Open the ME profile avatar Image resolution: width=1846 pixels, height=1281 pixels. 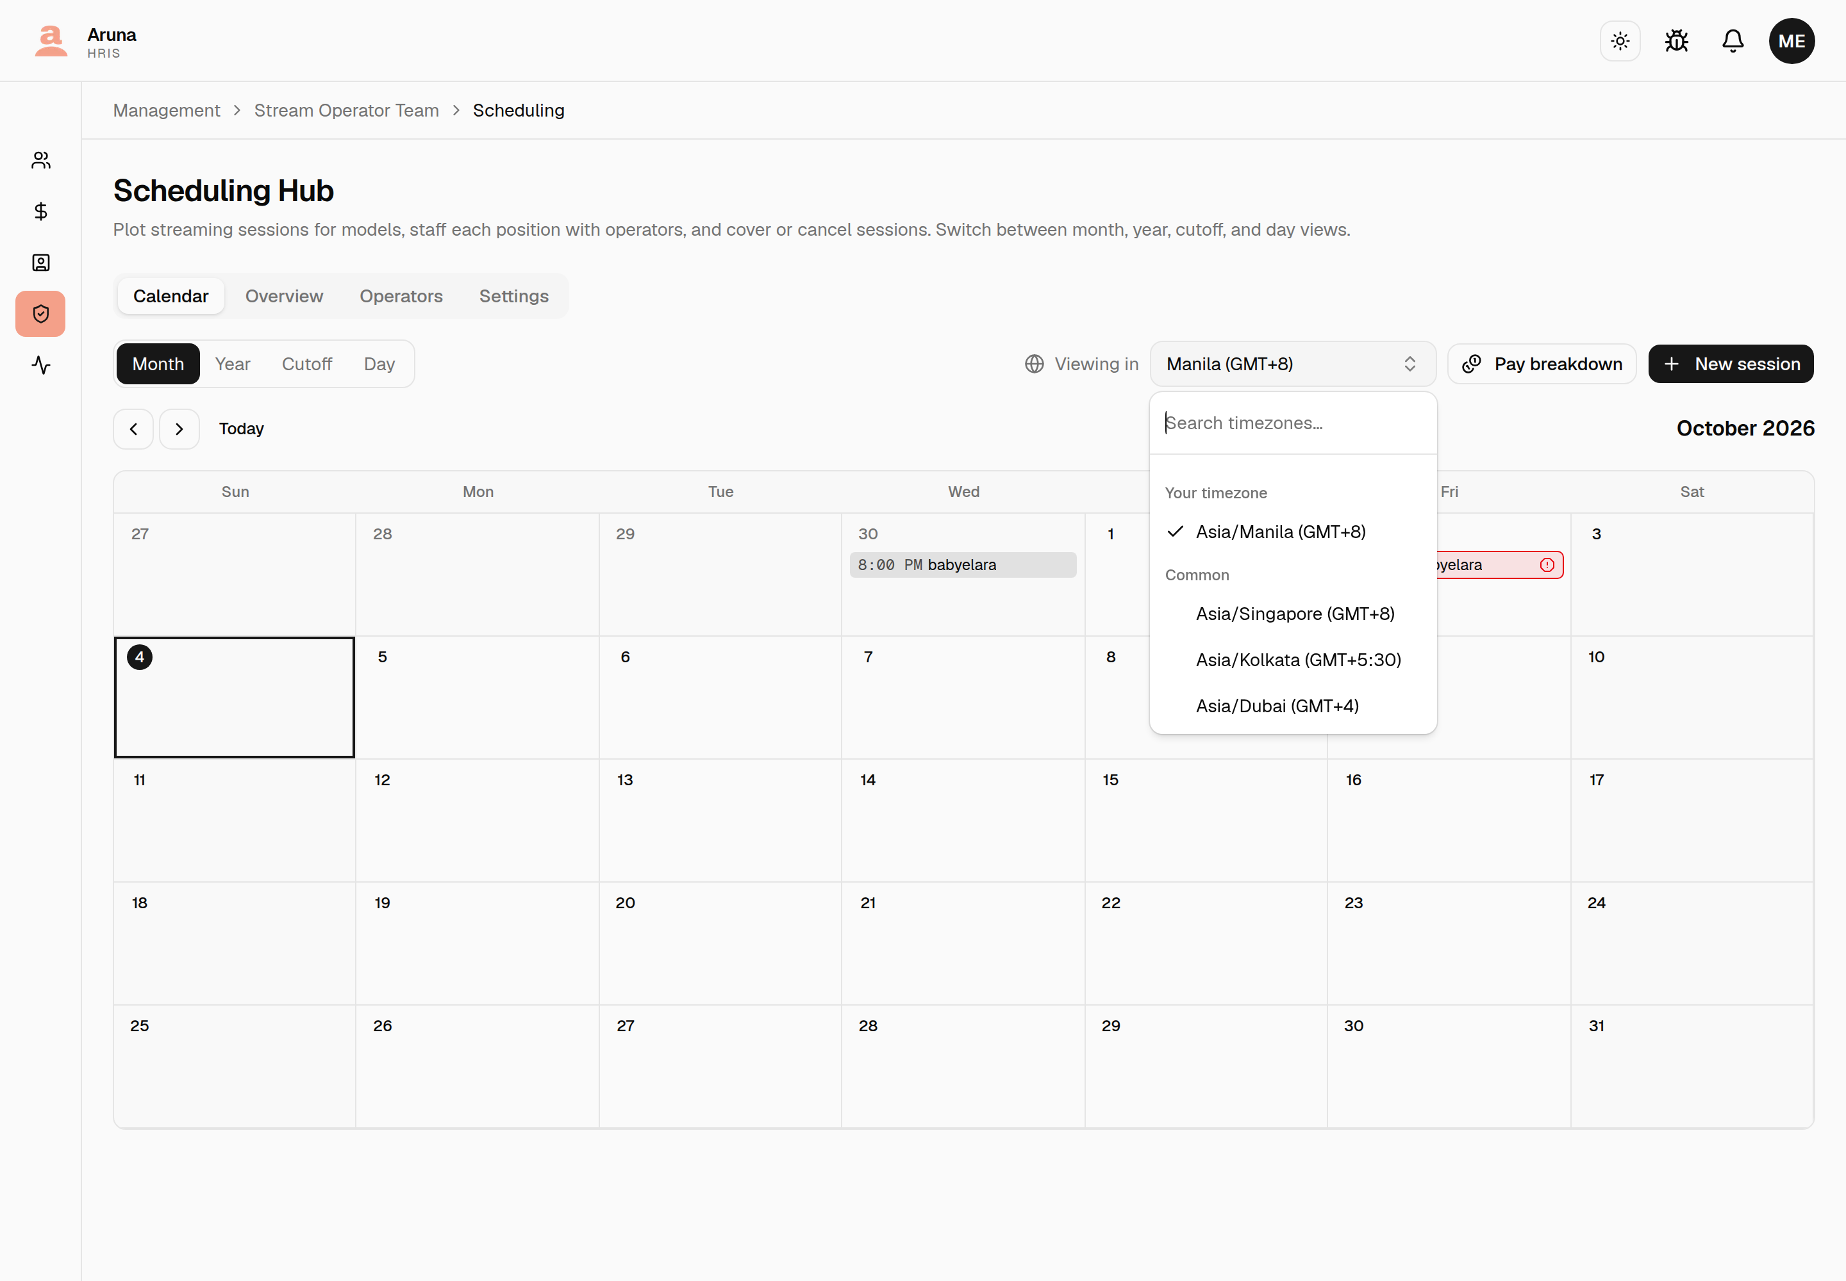(1792, 41)
